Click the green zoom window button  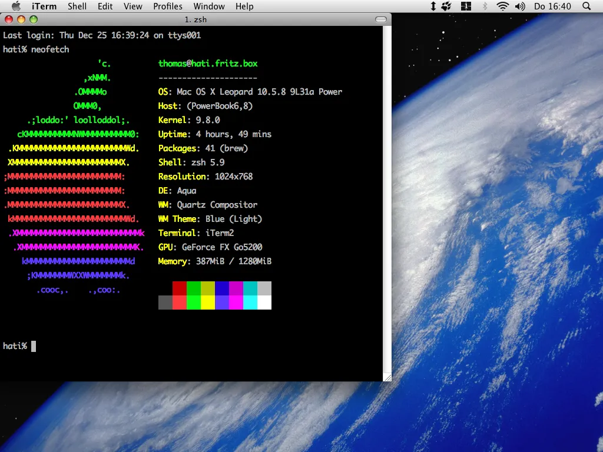34,19
